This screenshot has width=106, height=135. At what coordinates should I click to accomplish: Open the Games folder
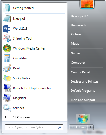pyautogui.click(x=76, y=53)
